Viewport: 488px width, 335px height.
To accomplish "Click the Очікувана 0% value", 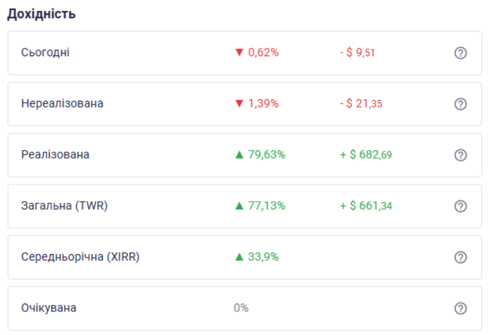I will (x=241, y=308).
